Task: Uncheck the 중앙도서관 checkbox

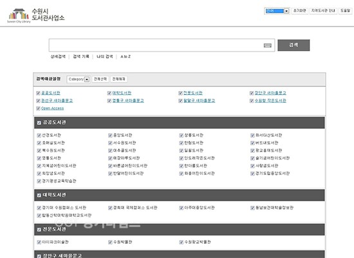Action: [x=110, y=135]
